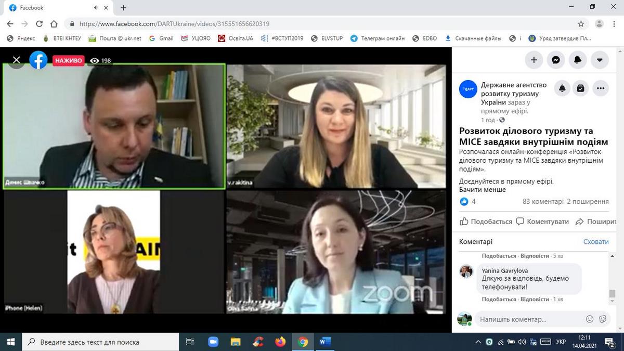Open the Facebook notifications bell in top bar
Screen dimensions: 624x351
tap(577, 60)
